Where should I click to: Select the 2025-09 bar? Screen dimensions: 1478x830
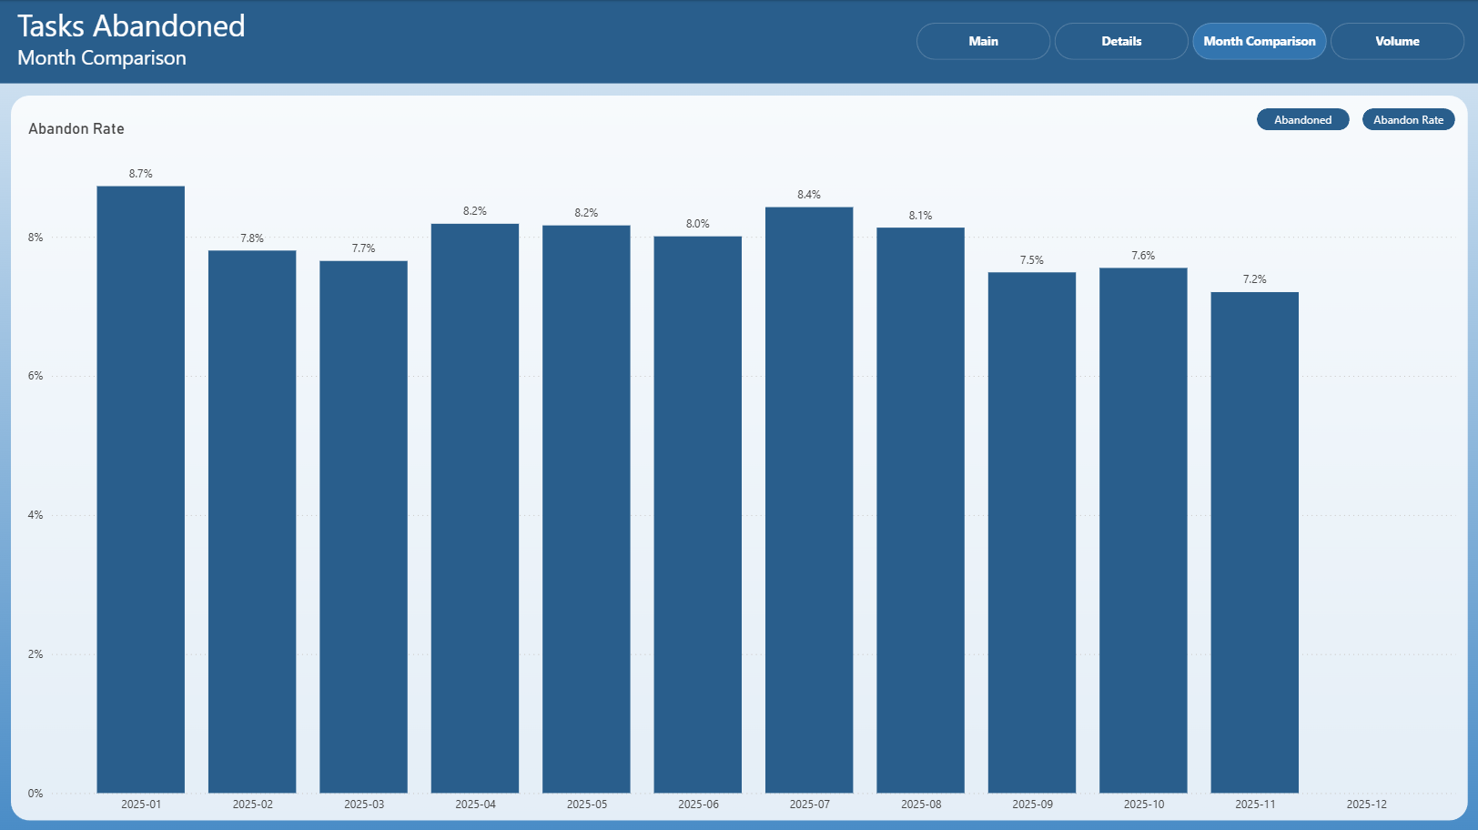pos(1032,532)
